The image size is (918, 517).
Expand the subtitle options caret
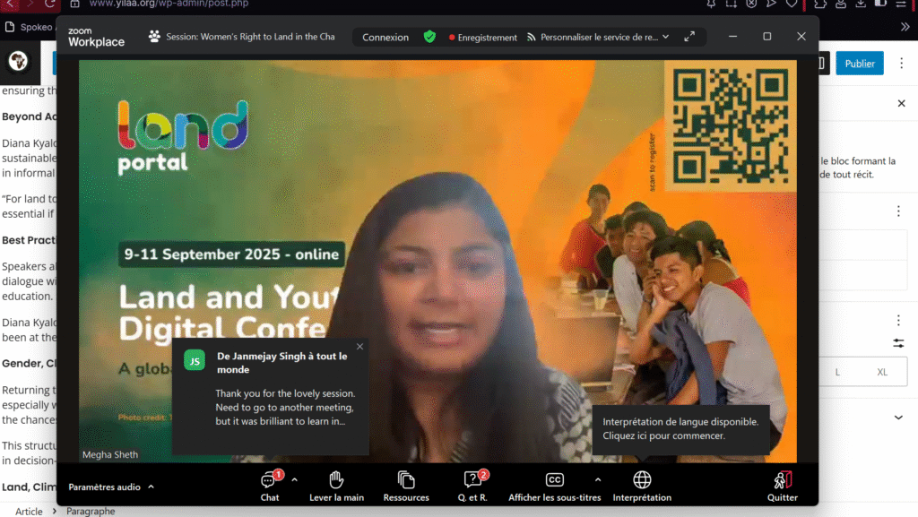tap(598, 480)
